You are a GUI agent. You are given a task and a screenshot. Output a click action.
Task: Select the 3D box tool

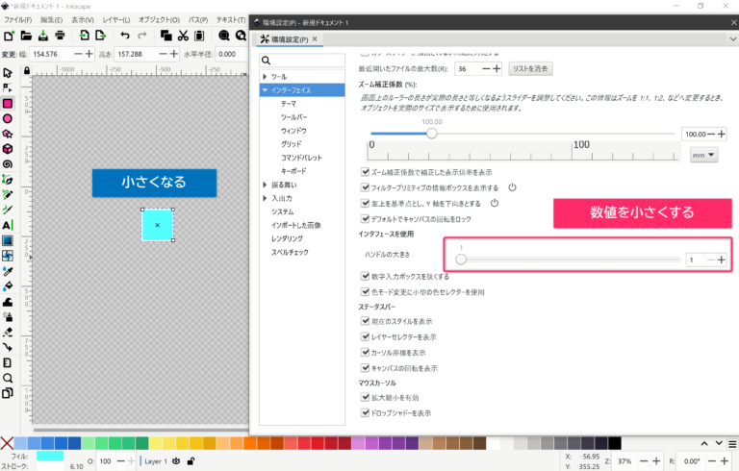(x=8, y=149)
